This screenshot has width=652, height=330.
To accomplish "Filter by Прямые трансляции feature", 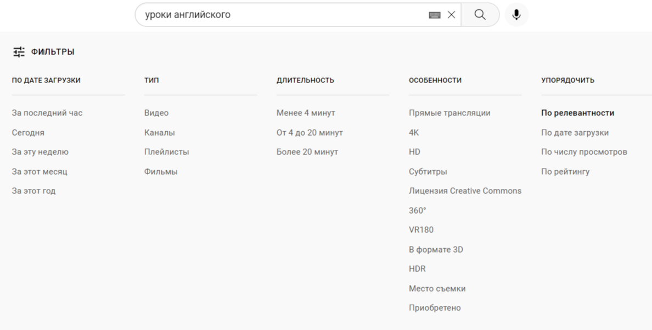I will pyautogui.click(x=452, y=113).
